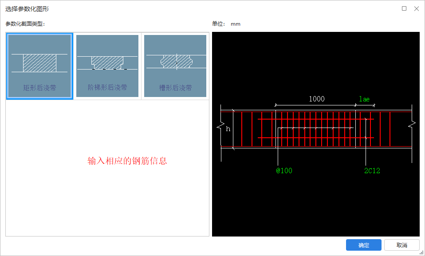This screenshot has width=425, height=256.
Task: Cancel the dialog with 取消
Action: coord(401,245)
